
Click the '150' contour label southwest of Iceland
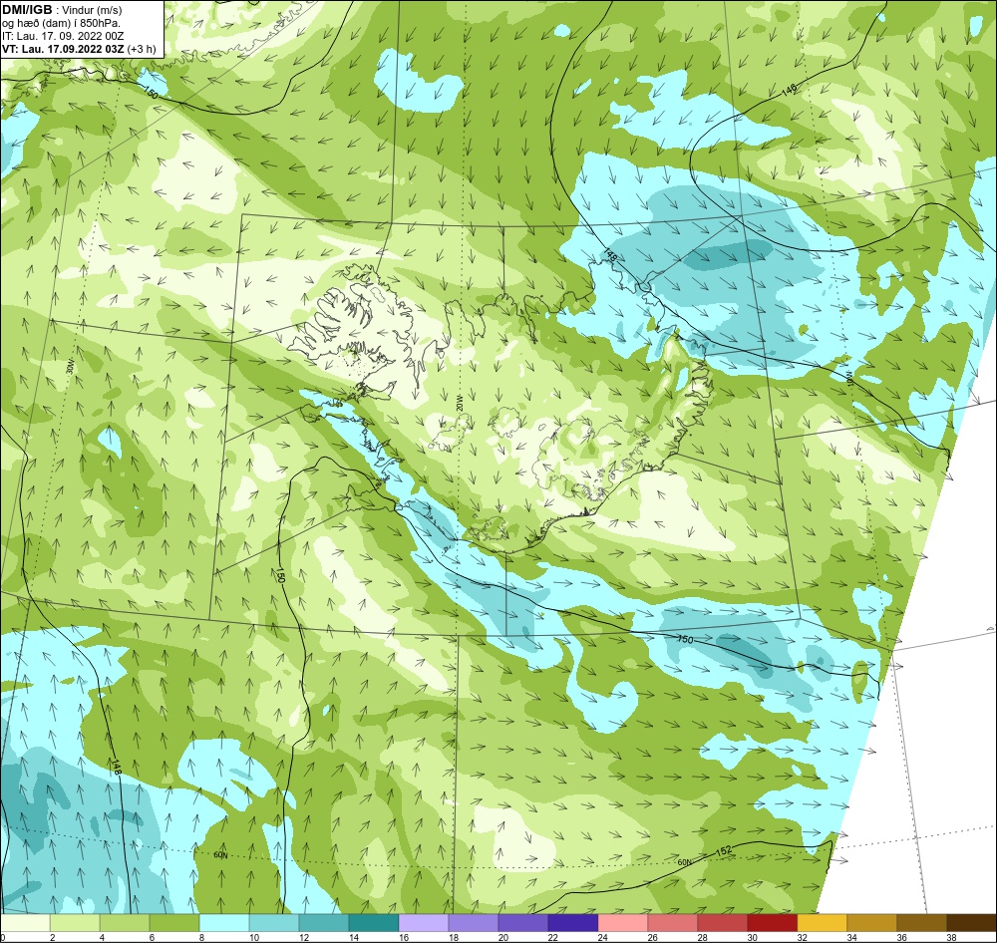point(280,575)
